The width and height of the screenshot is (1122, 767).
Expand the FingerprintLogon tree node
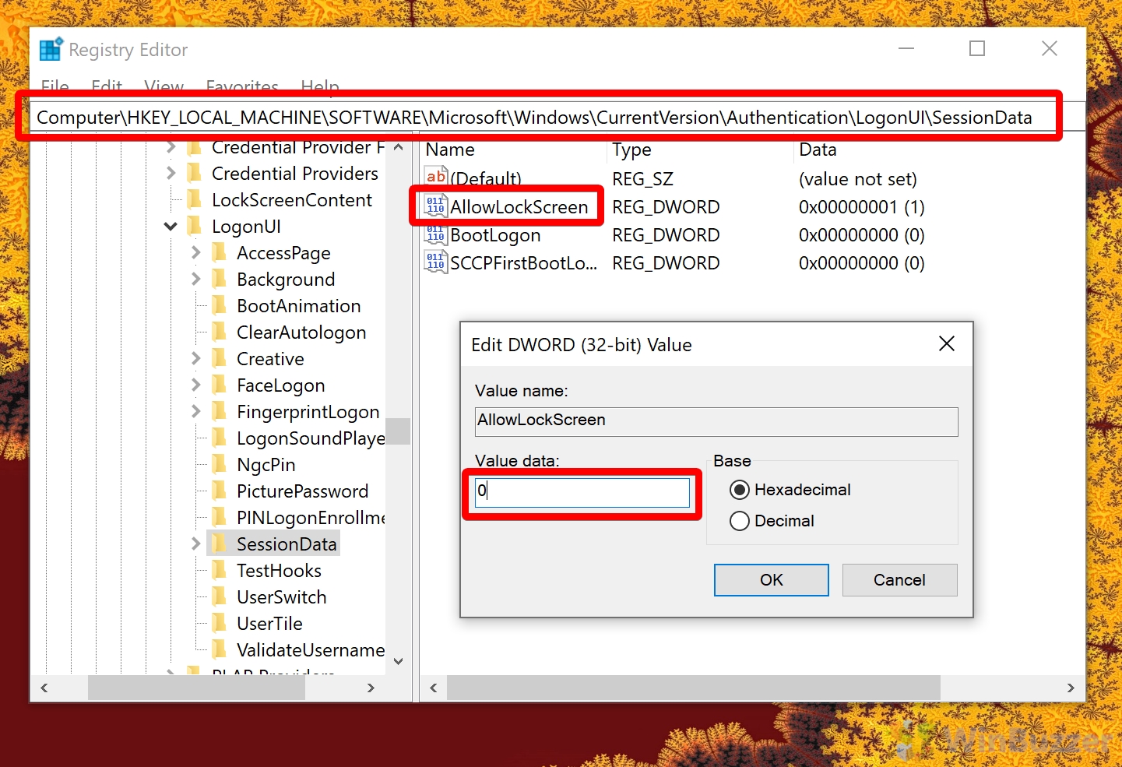point(195,411)
